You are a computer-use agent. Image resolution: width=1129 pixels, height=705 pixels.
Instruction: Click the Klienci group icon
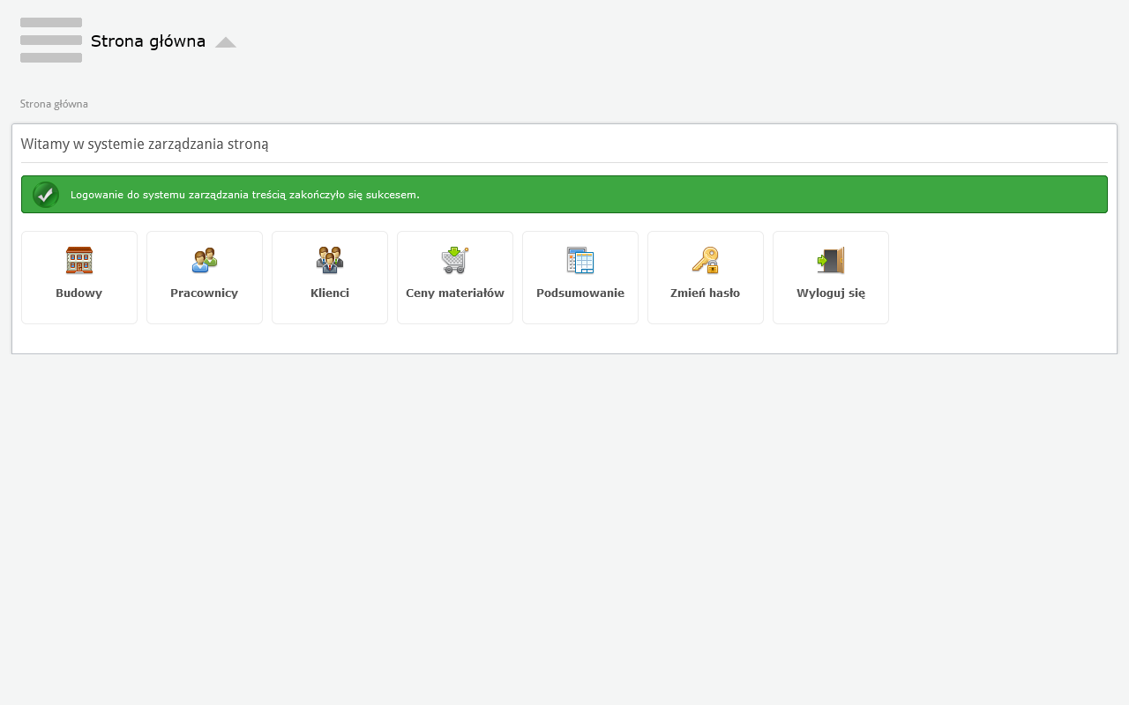click(330, 261)
